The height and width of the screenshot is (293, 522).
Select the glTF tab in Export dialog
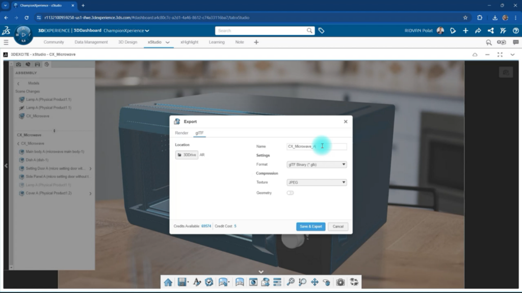(199, 133)
